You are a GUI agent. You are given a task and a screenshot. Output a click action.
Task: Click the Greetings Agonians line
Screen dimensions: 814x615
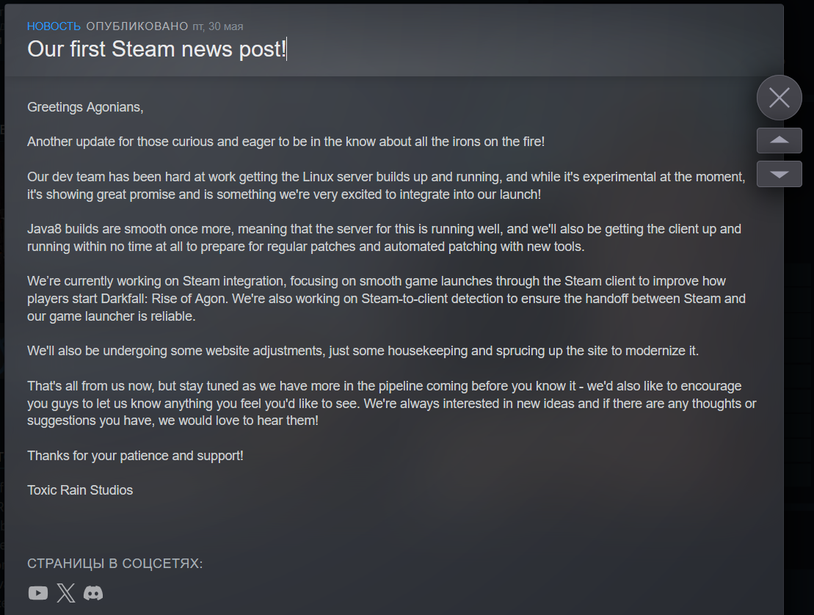pos(85,107)
